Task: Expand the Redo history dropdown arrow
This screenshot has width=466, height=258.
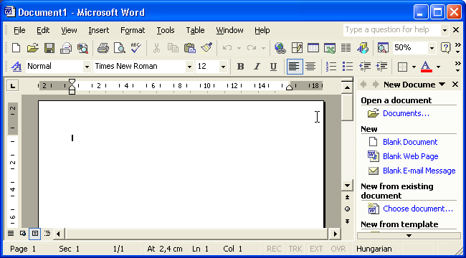Action: 263,47
